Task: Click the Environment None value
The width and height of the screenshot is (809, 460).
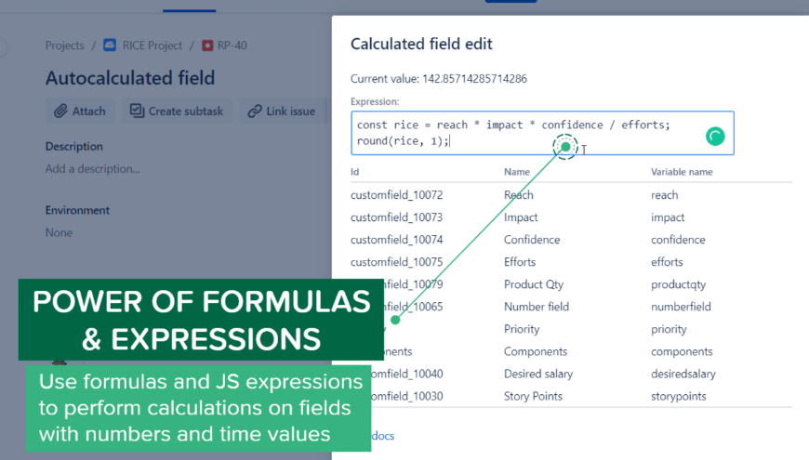Action: point(59,232)
